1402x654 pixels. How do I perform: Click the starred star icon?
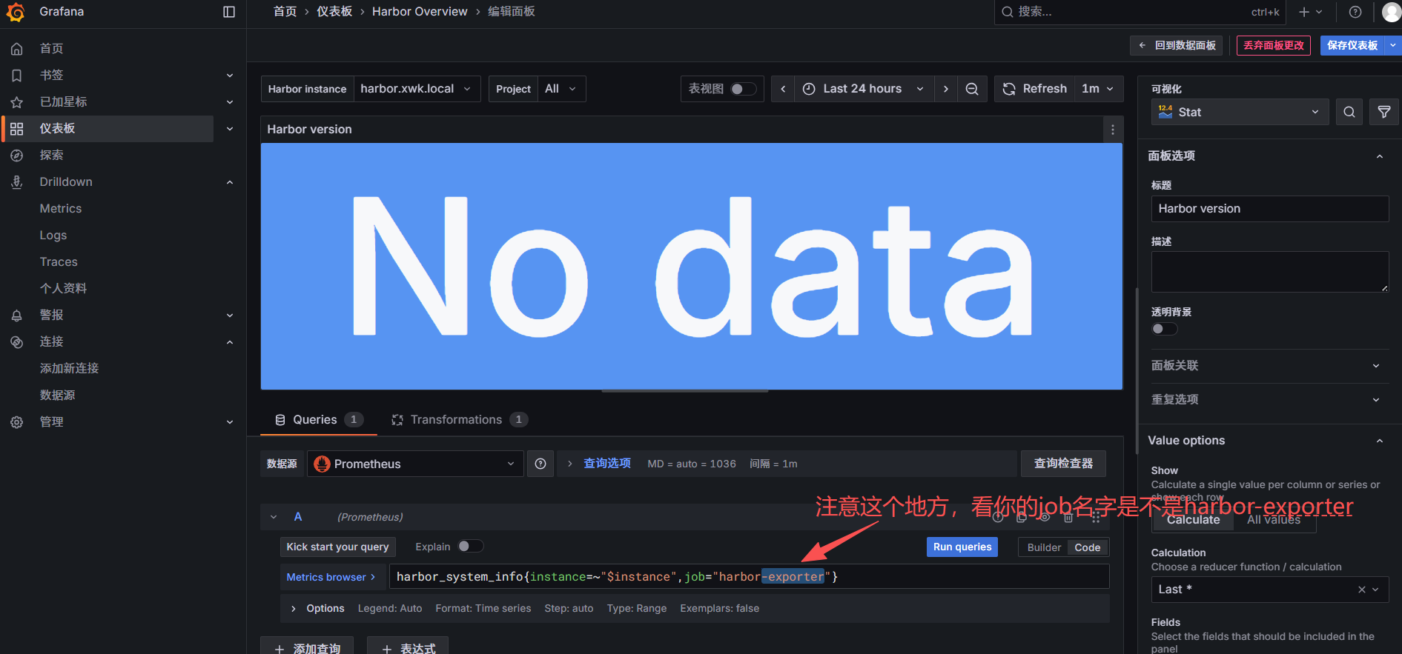(x=17, y=101)
